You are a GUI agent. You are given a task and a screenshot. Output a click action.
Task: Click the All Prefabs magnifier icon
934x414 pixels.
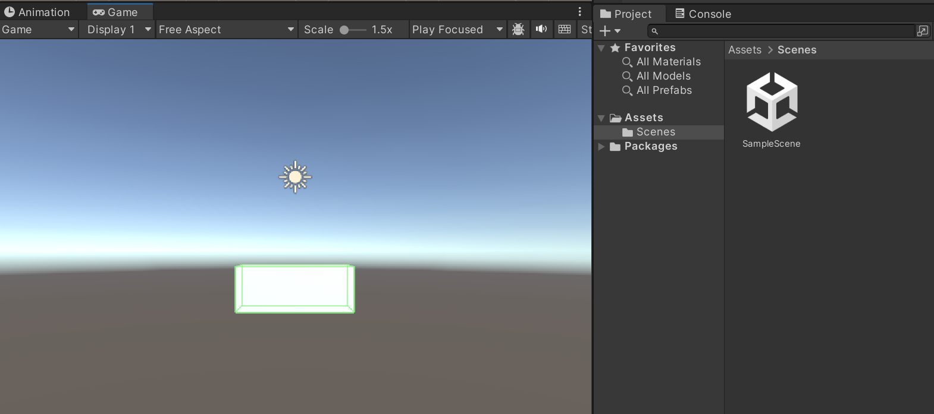tap(627, 91)
